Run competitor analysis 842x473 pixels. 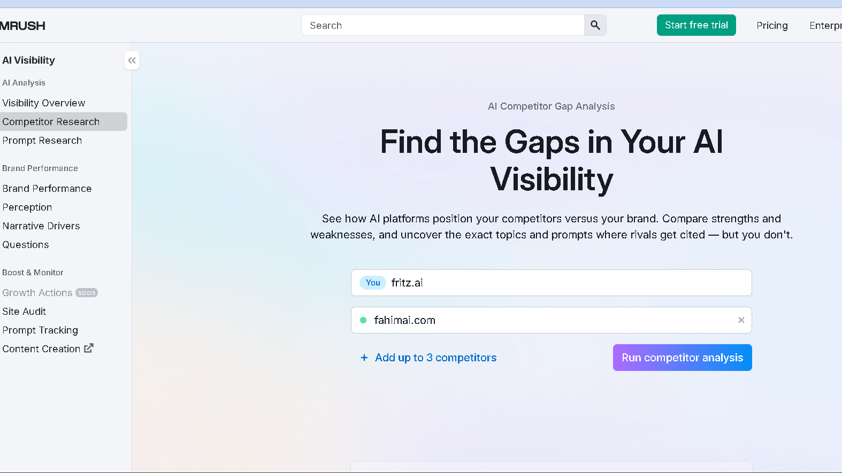[x=682, y=358]
